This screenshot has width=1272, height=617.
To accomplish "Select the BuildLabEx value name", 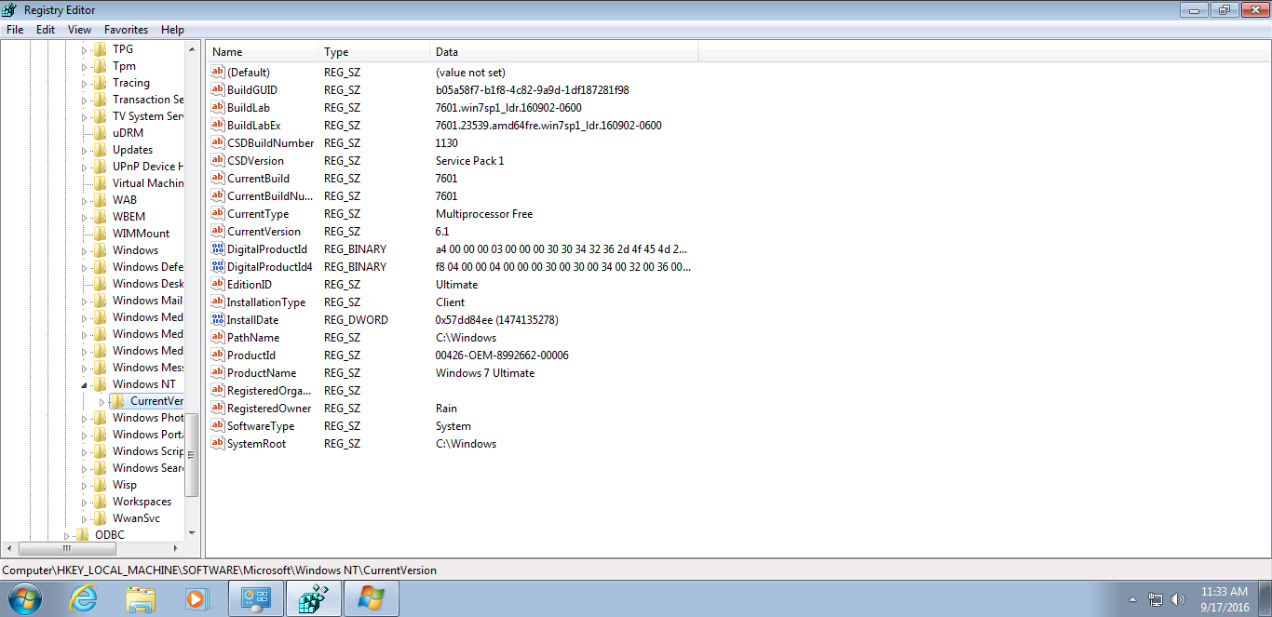I will tap(254, 126).
